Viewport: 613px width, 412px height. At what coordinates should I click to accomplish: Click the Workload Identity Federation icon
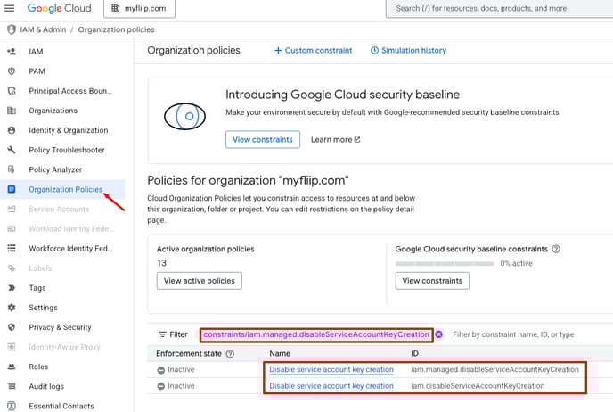pyautogui.click(x=12, y=228)
